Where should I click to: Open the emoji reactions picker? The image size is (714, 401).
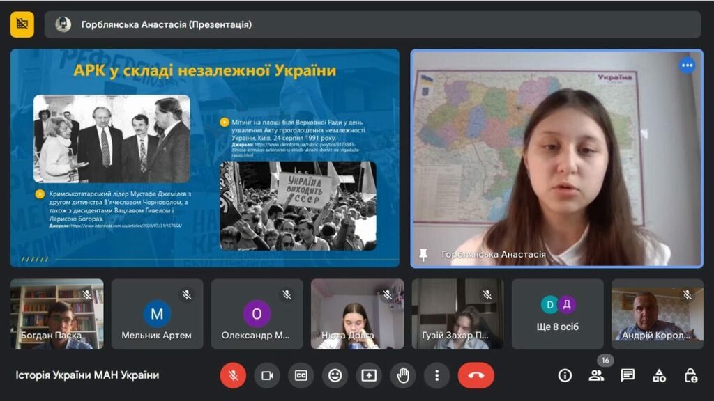(x=335, y=375)
